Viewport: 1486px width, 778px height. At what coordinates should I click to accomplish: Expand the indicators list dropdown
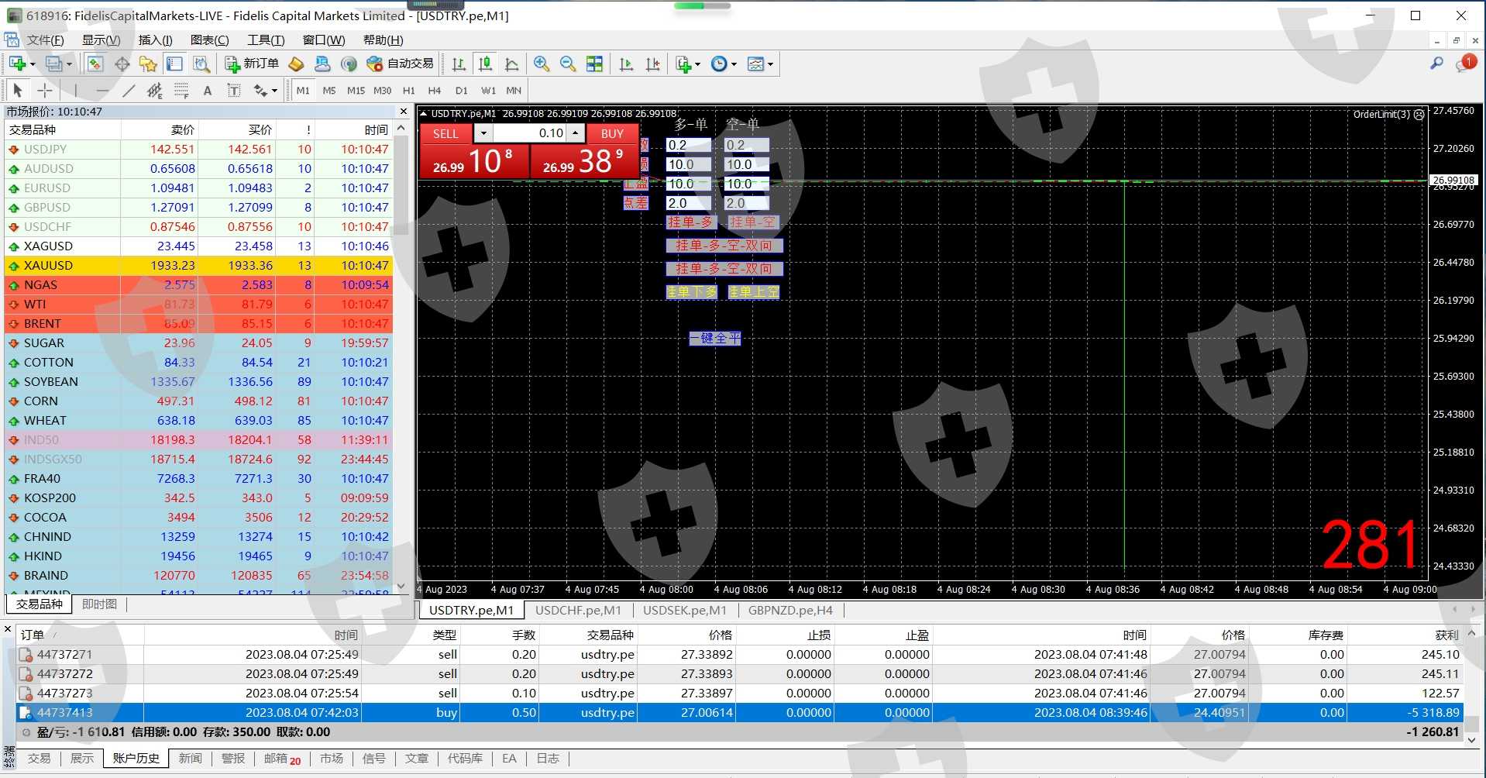pyautogui.click(x=697, y=64)
